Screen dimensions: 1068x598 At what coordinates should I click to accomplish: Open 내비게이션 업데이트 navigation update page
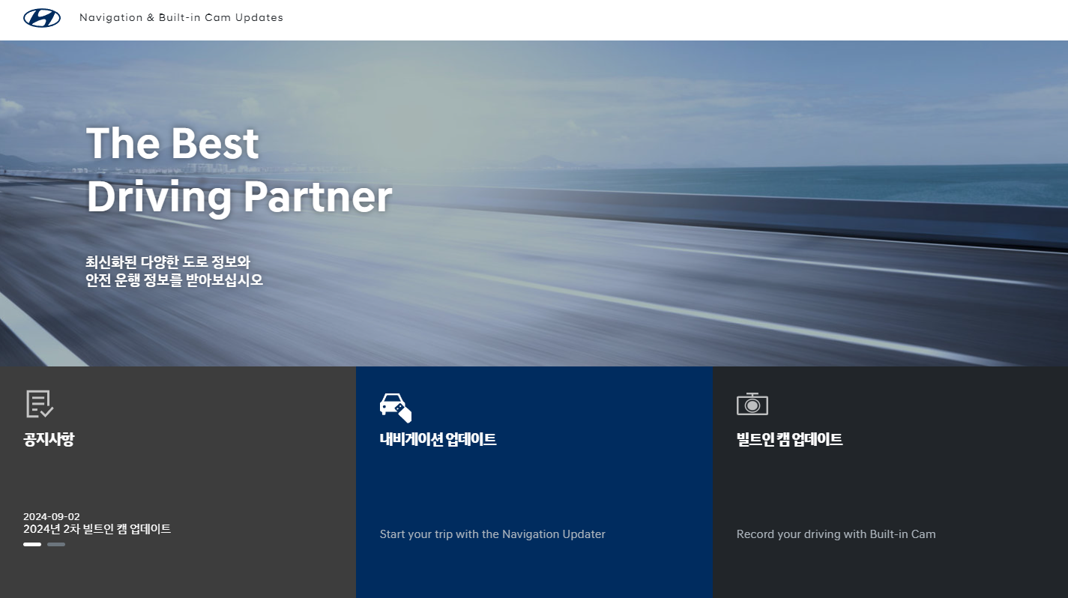(438, 439)
